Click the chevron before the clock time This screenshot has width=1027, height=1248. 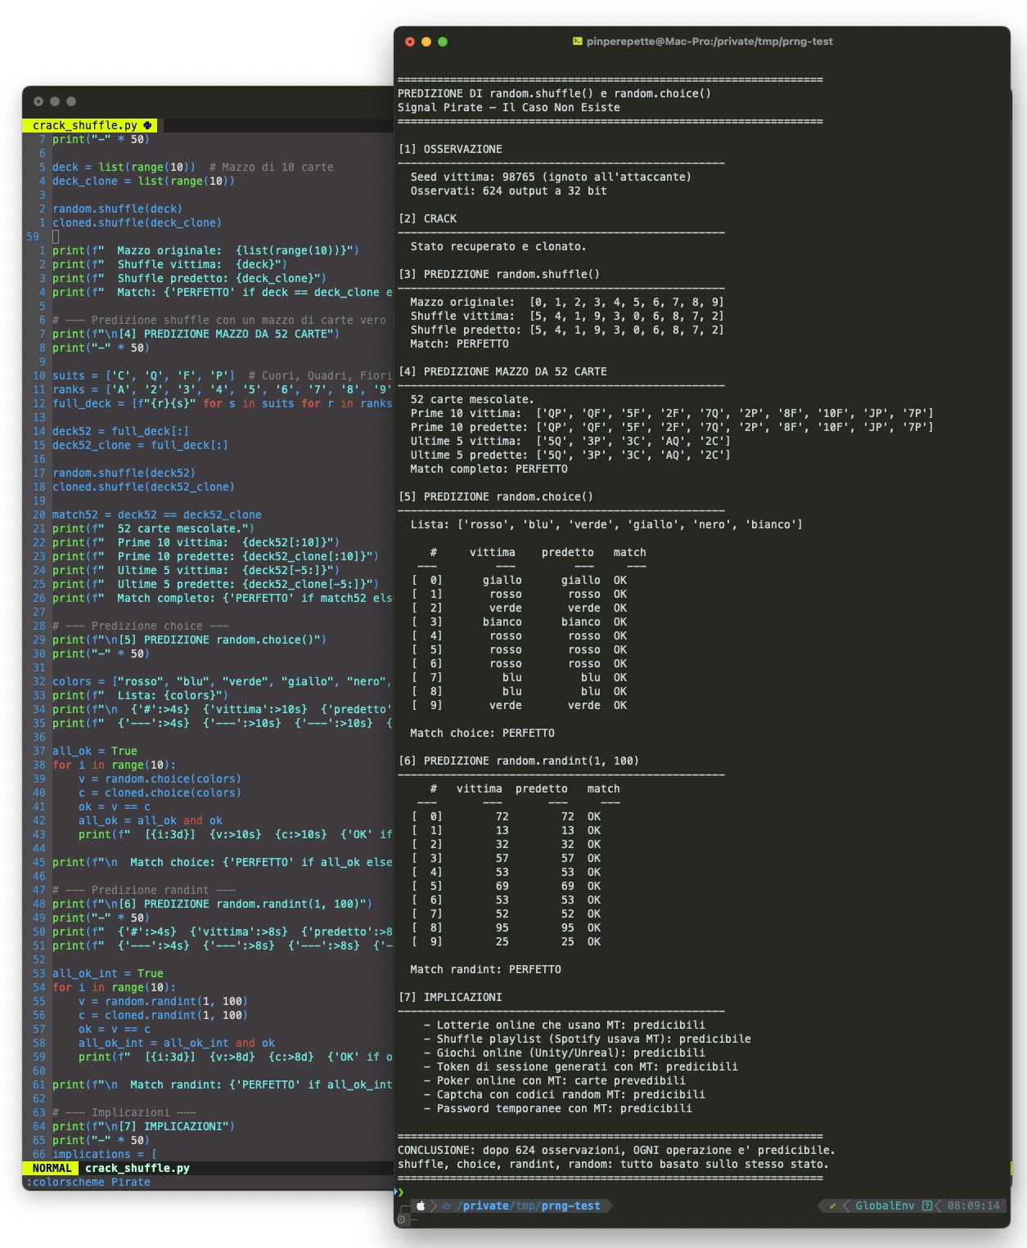tap(938, 1205)
